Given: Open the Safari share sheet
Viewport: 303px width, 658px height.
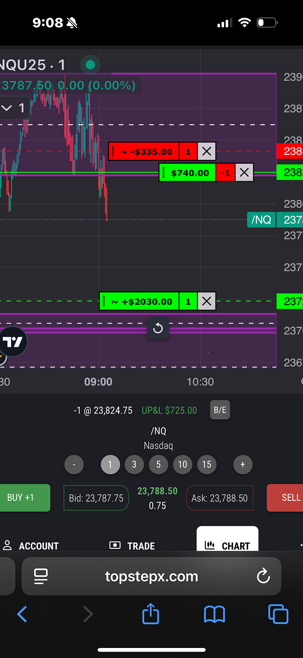Looking at the screenshot, I should pos(151,613).
